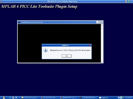The height and width of the screenshot is (99, 133).
Task: Switch to MPLAB 6 PICC Lite taskbar item
Action: tap(69, 98)
